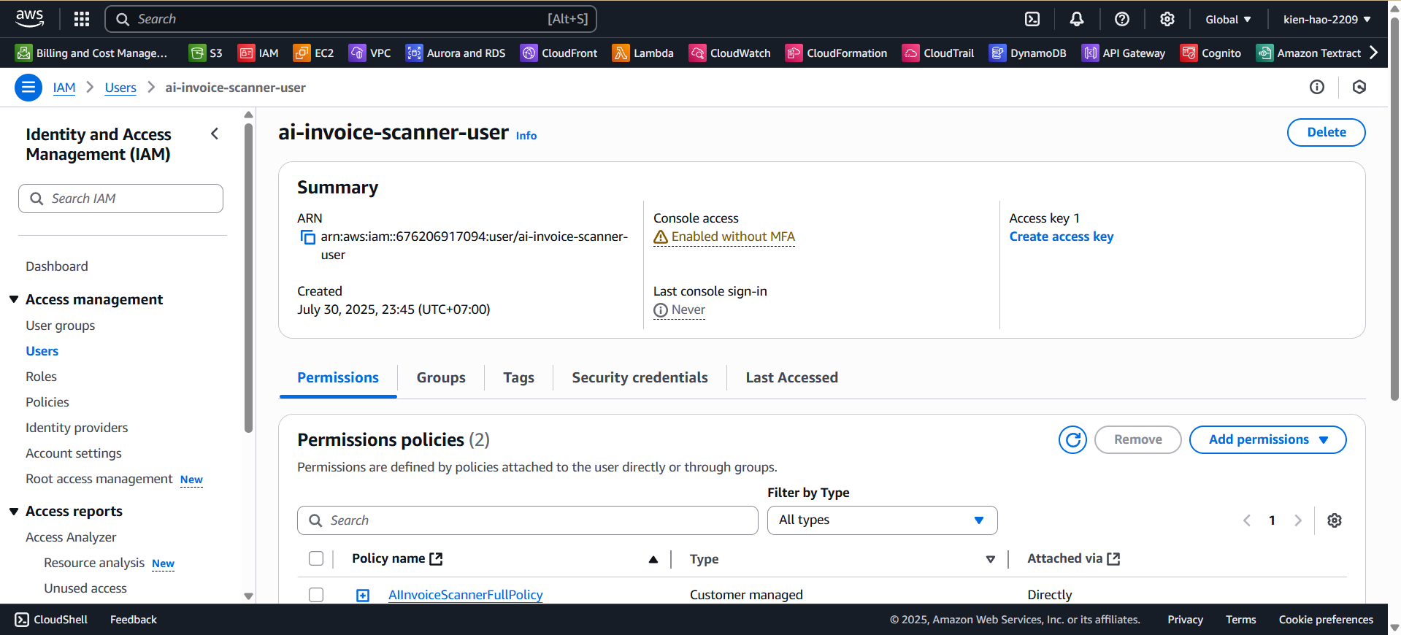
Task: Open DynamoDB service shortcut
Action: click(x=1028, y=53)
